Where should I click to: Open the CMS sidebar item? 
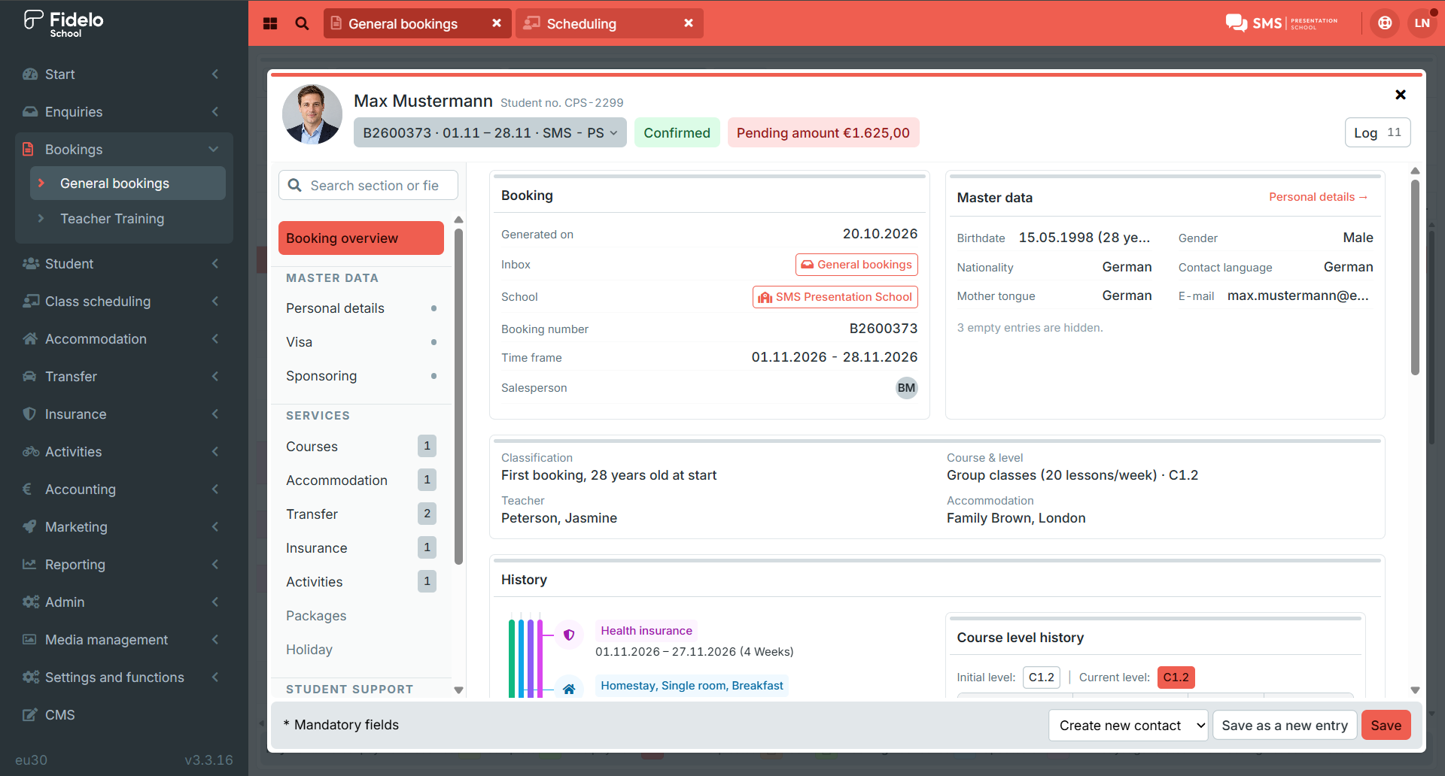click(124, 715)
